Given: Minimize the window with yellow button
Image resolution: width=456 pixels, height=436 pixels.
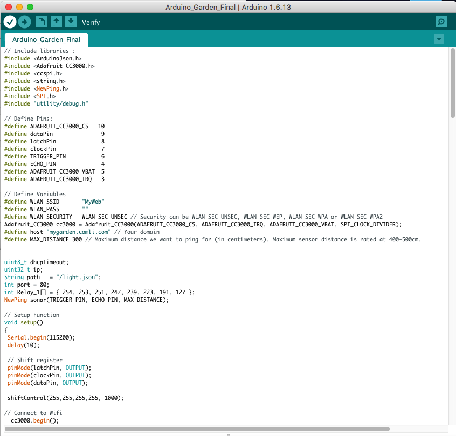Looking at the screenshot, I should [19, 7].
